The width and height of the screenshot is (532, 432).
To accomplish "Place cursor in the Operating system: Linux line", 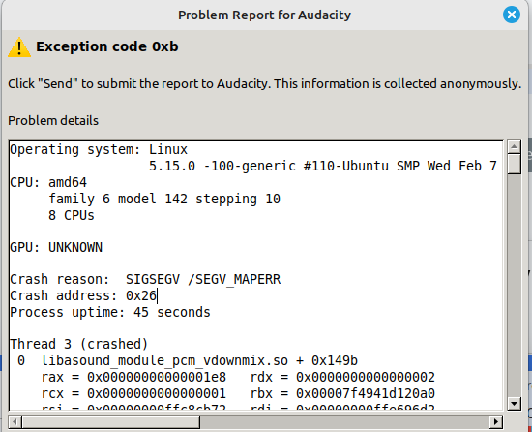I will tap(99, 150).
